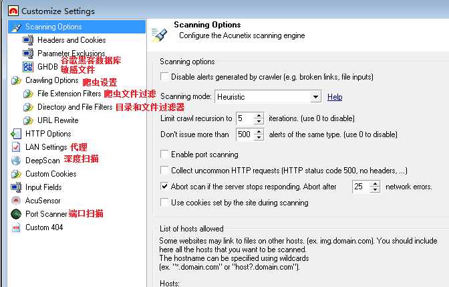Open AcuSensor settings

coord(43,201)
